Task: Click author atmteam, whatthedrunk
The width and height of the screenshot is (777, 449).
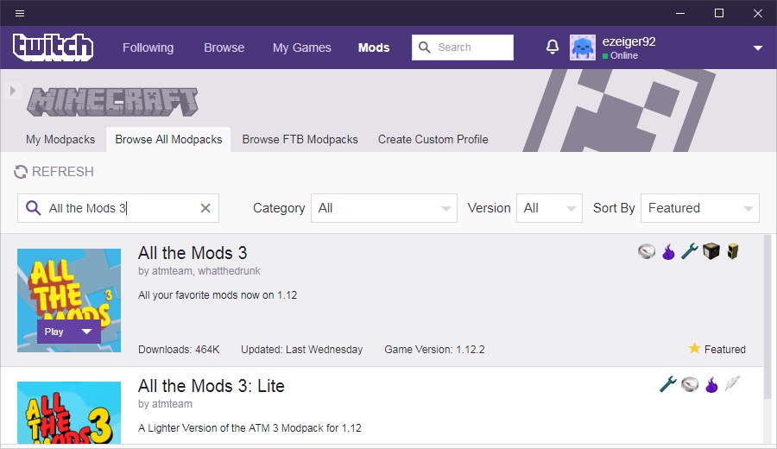Action: [199, 271]
